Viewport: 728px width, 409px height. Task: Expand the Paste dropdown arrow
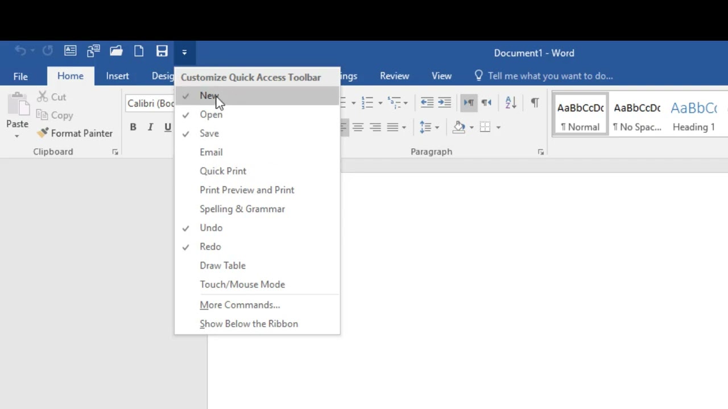click(x=17, y=136)
